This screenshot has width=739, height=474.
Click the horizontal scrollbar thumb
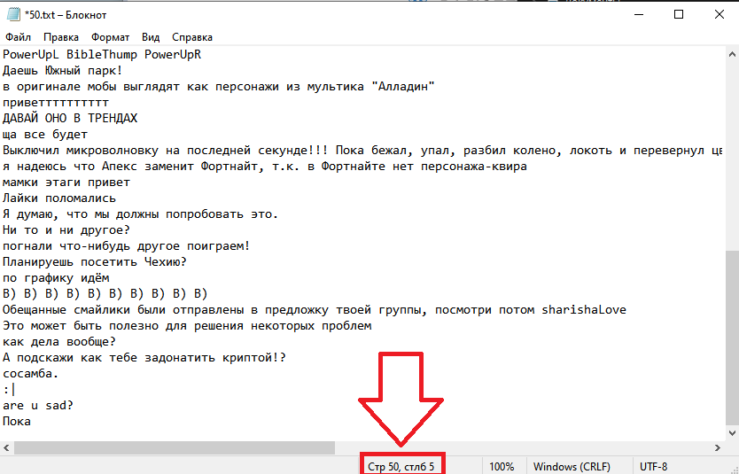coord(168,447)
